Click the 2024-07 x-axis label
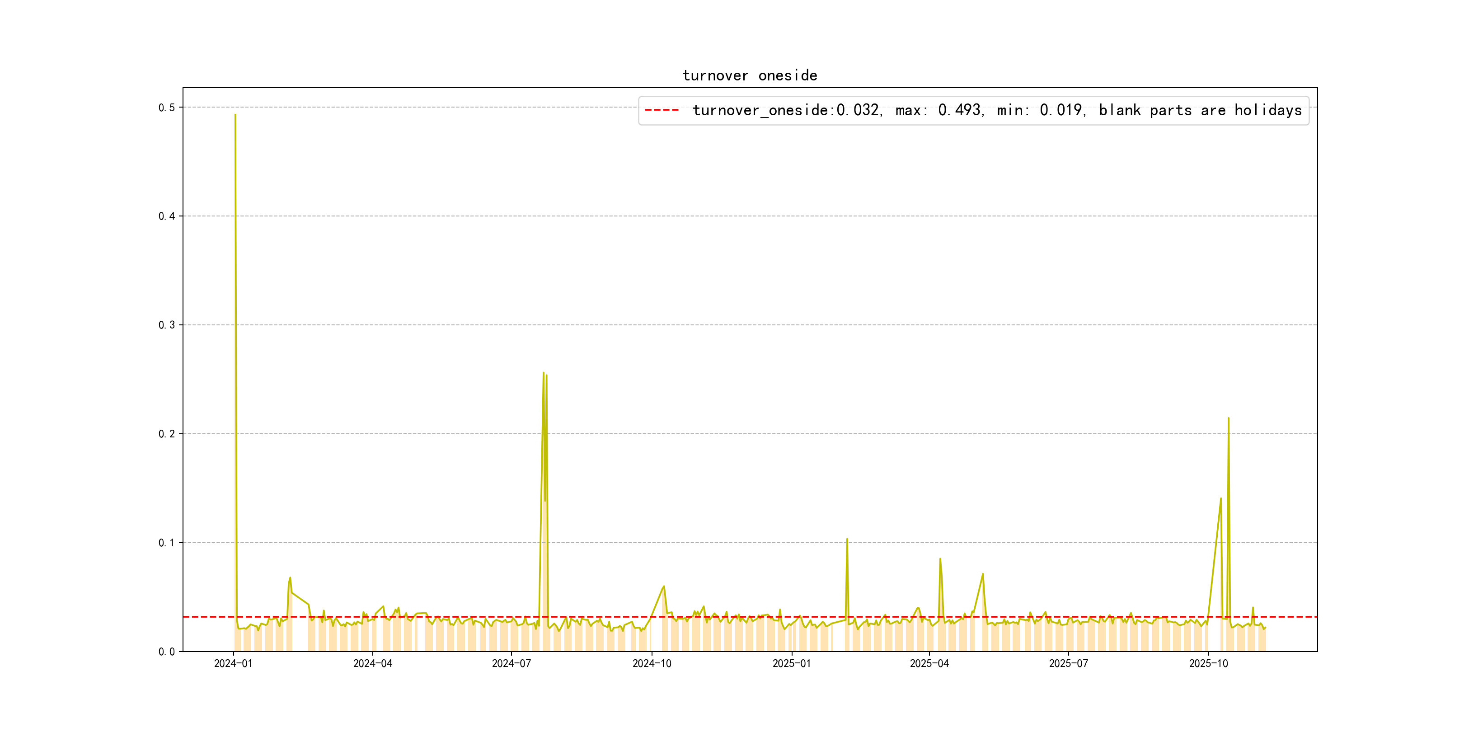This screenshot has width=1464, height=732. point(511,664)
